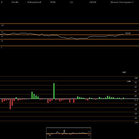Click the MR axis label 60
This screenshot has height=139, width=139.
[x=135, y=87]
